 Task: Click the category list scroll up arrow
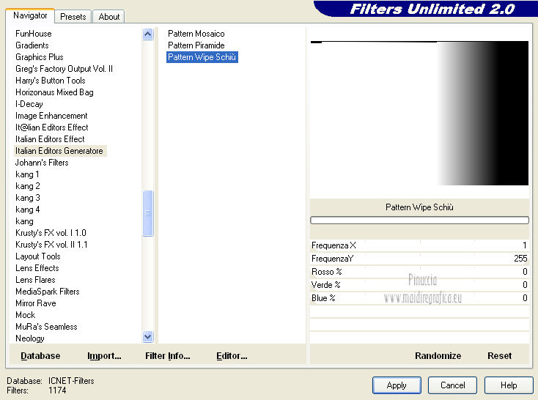coord(148,34)
